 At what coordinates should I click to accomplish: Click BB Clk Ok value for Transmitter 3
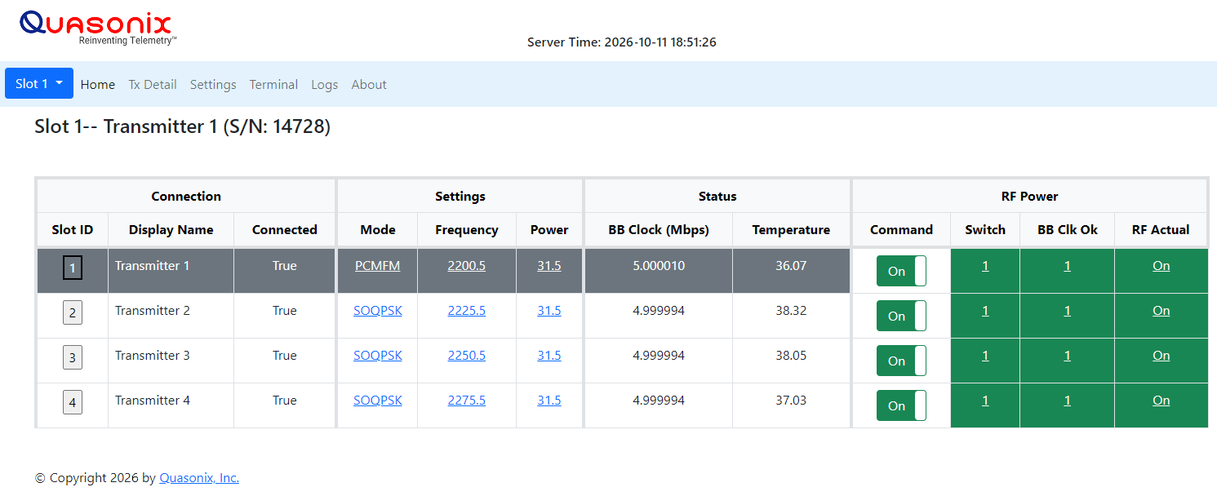tap(1067, 356)
